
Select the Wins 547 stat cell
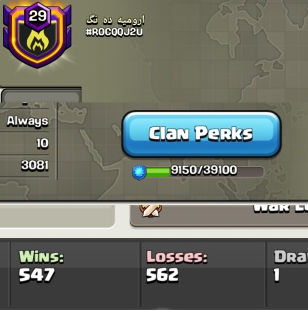point(75,275)
